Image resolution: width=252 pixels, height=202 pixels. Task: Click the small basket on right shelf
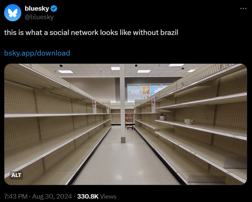tap(189, 121)
